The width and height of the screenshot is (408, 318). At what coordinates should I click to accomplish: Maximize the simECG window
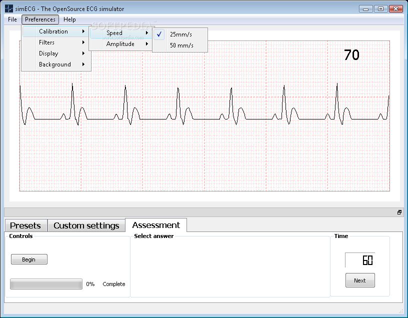(380, 9)
